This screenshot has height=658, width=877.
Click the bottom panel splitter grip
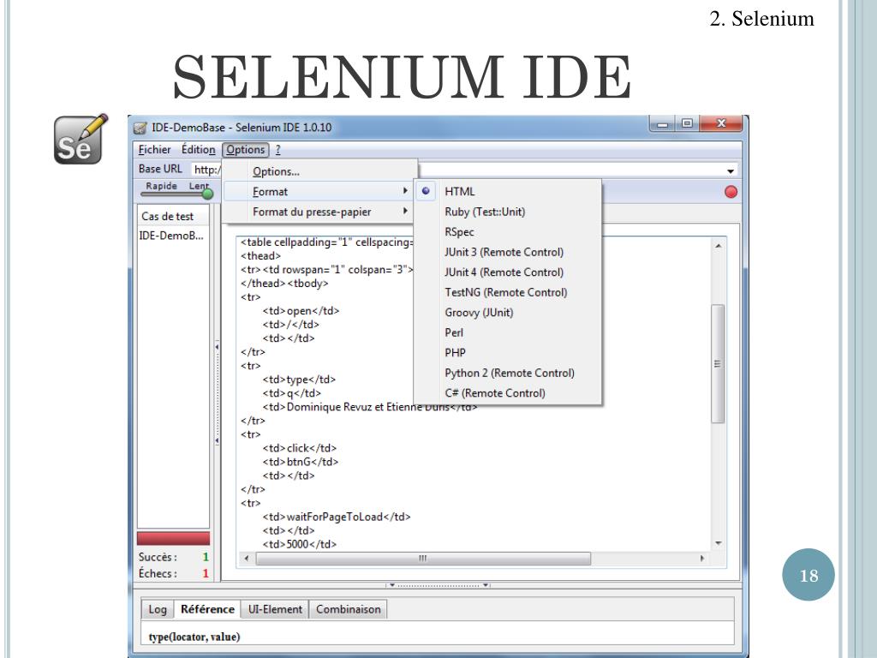[438, 585]
